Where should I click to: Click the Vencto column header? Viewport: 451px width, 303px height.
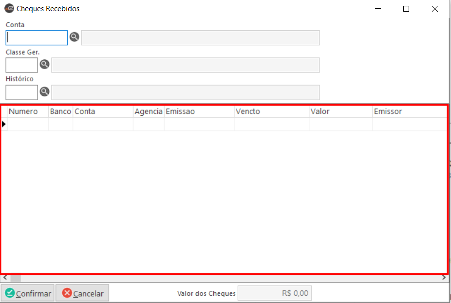click(x=271, y=111)
